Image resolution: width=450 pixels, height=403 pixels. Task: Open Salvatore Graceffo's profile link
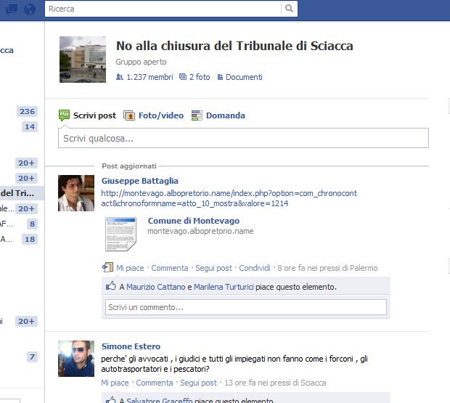[159, 400]
